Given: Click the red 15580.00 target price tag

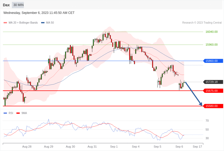Looking at the screenshot, I should coord(213,106).
